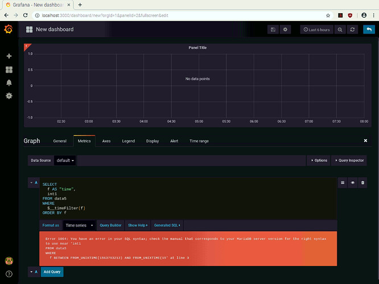Bookmark this page with the star icon

coord(328,15)
